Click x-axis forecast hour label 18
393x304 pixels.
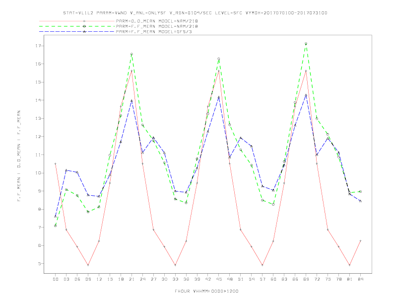[x=121, y=279]
